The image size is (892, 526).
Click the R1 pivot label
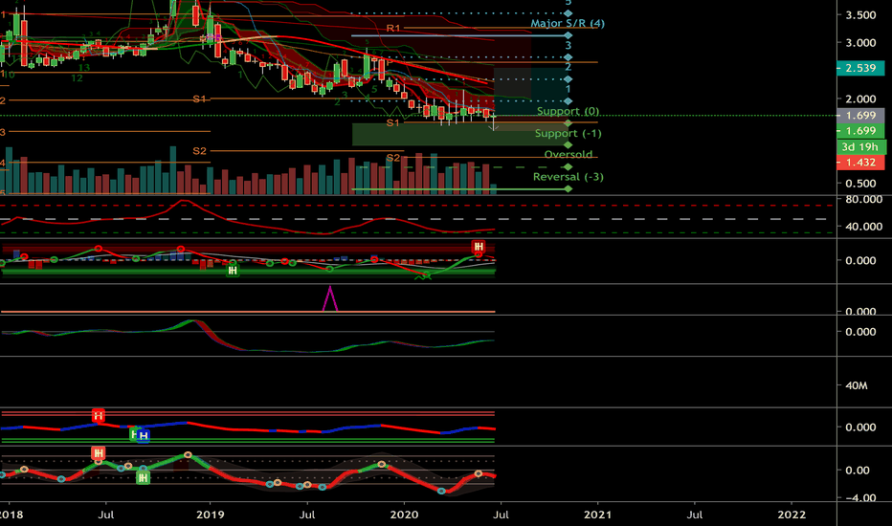[393, 28]
